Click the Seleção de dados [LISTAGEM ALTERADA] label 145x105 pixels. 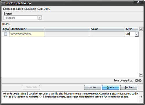[27, 9]
